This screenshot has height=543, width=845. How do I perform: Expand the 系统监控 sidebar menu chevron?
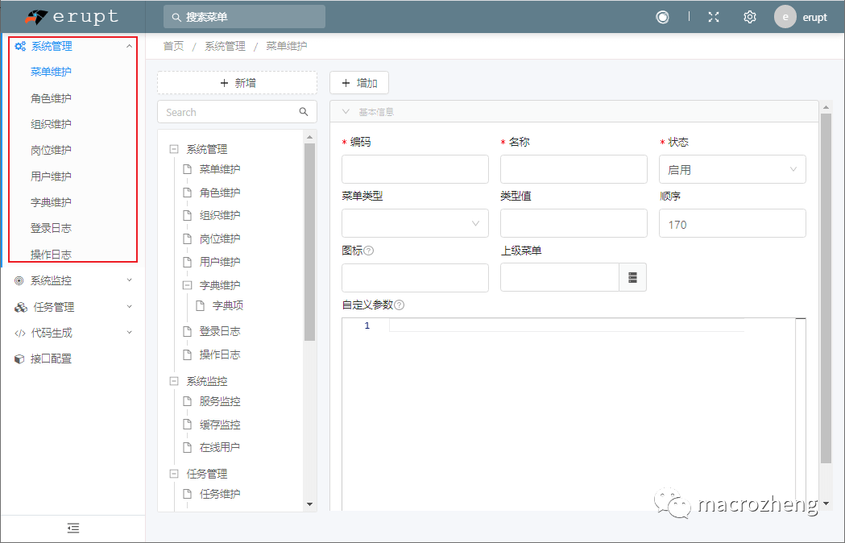130,280
